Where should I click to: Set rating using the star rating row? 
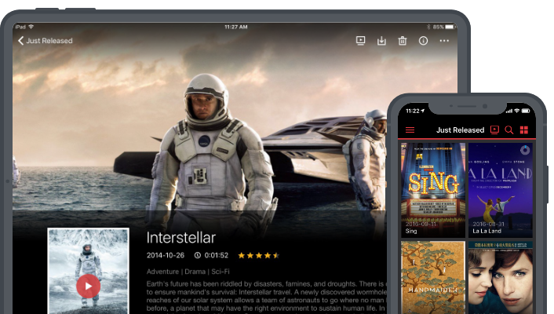258,255
